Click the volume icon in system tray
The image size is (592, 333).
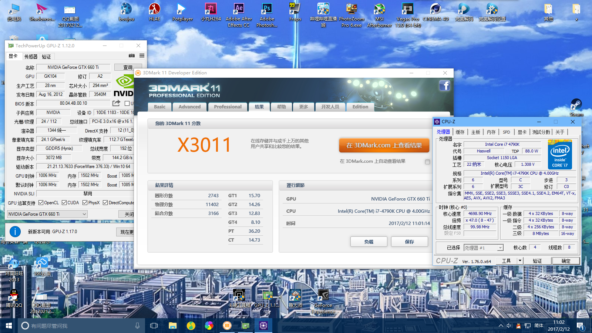coord(509,326)
